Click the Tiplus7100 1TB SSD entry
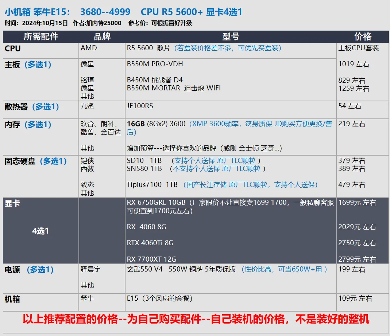The width and height of the screenshot is (390, 336). [x=152, y=185]
